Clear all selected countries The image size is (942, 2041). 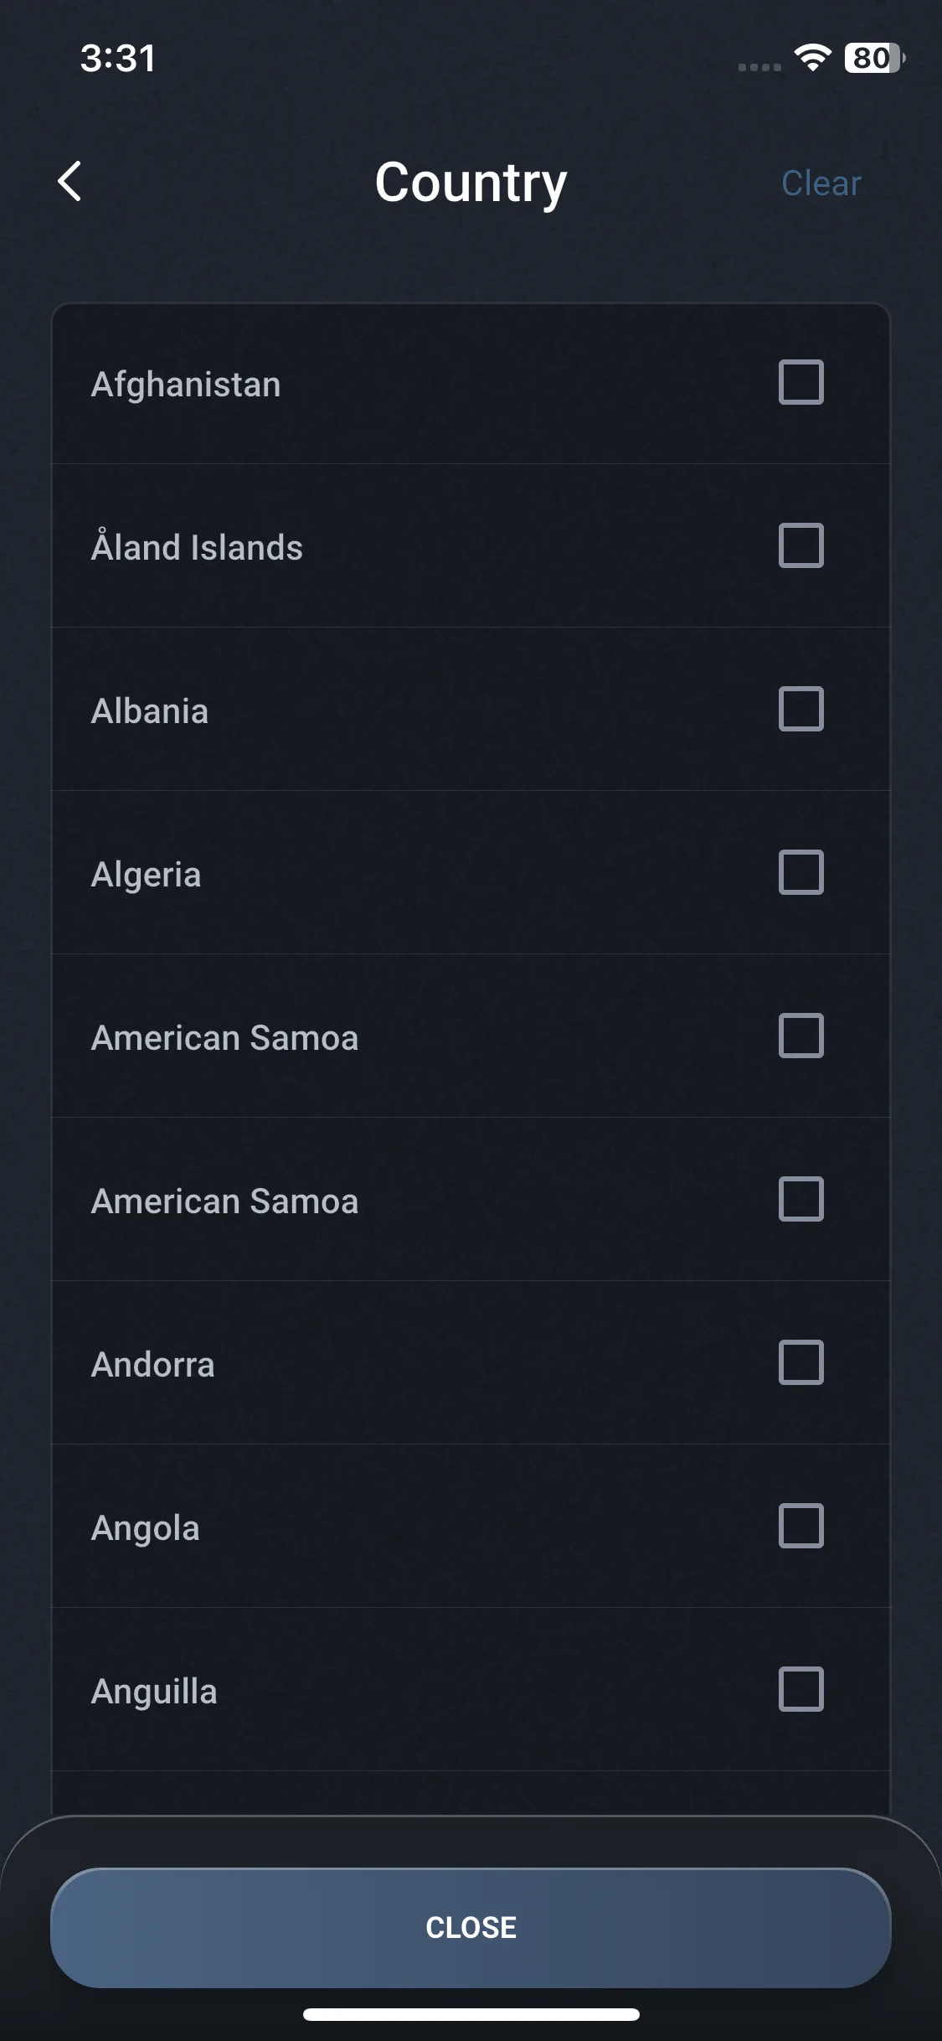[x=821, y=183]
